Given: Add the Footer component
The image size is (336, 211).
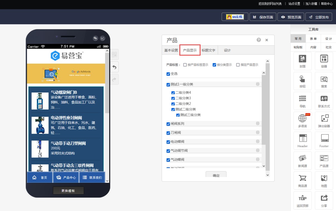Looking at the screenshot, I should 324,140.
